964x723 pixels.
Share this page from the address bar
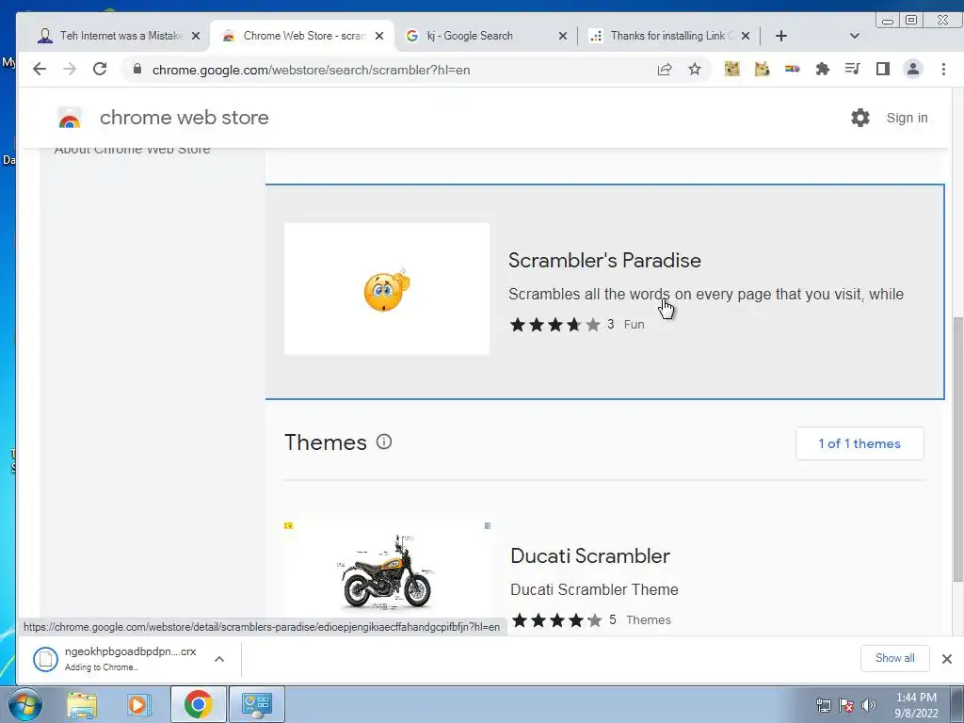tap(665, 70)
